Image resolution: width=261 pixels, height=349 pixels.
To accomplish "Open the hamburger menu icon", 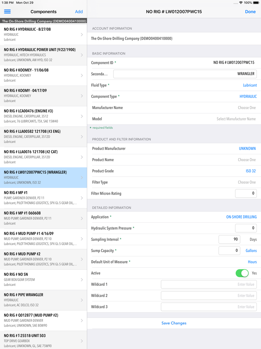I will pos(7,12).
